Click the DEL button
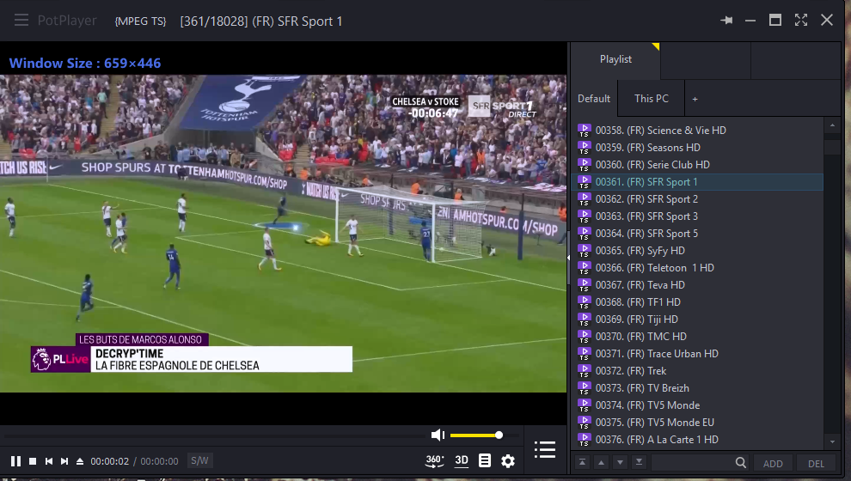The width and height of the screenshot is (851, 481). click(816, 463)
